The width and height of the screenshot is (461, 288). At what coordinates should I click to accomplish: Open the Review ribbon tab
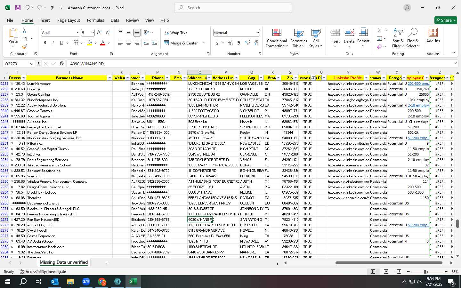pyautogui.click(x=132, y=20)
